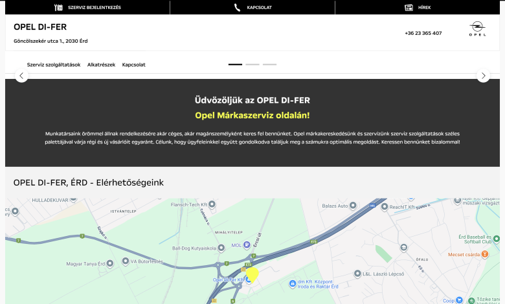Select the Mecset csárda restaurant marker
The width and height of the screenshot is (505, 304).
(x=486, y=254)
